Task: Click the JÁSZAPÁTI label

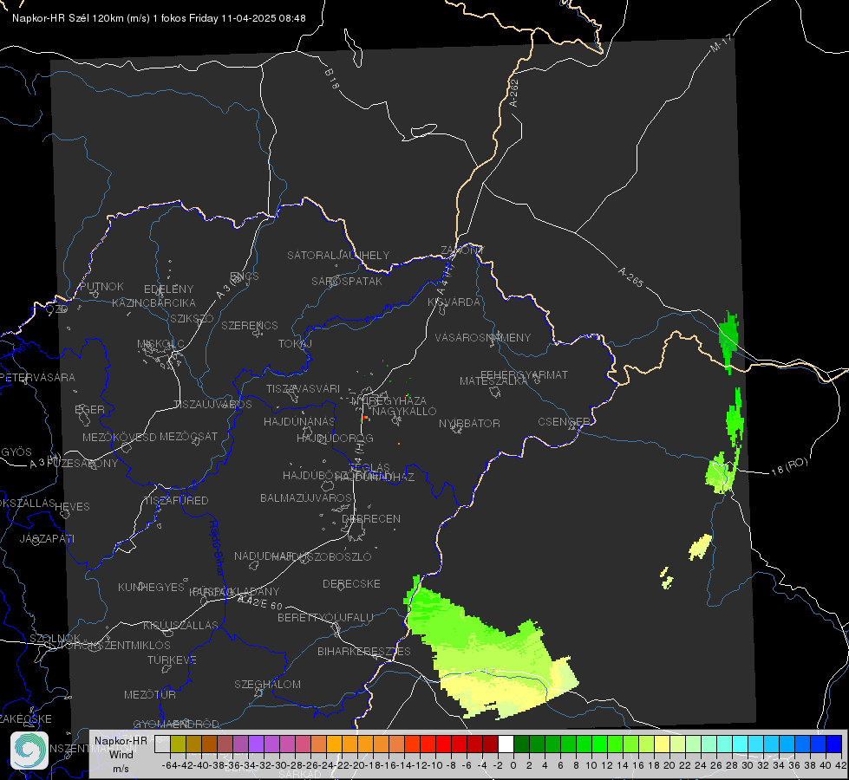Action: (x=47, y=538)
